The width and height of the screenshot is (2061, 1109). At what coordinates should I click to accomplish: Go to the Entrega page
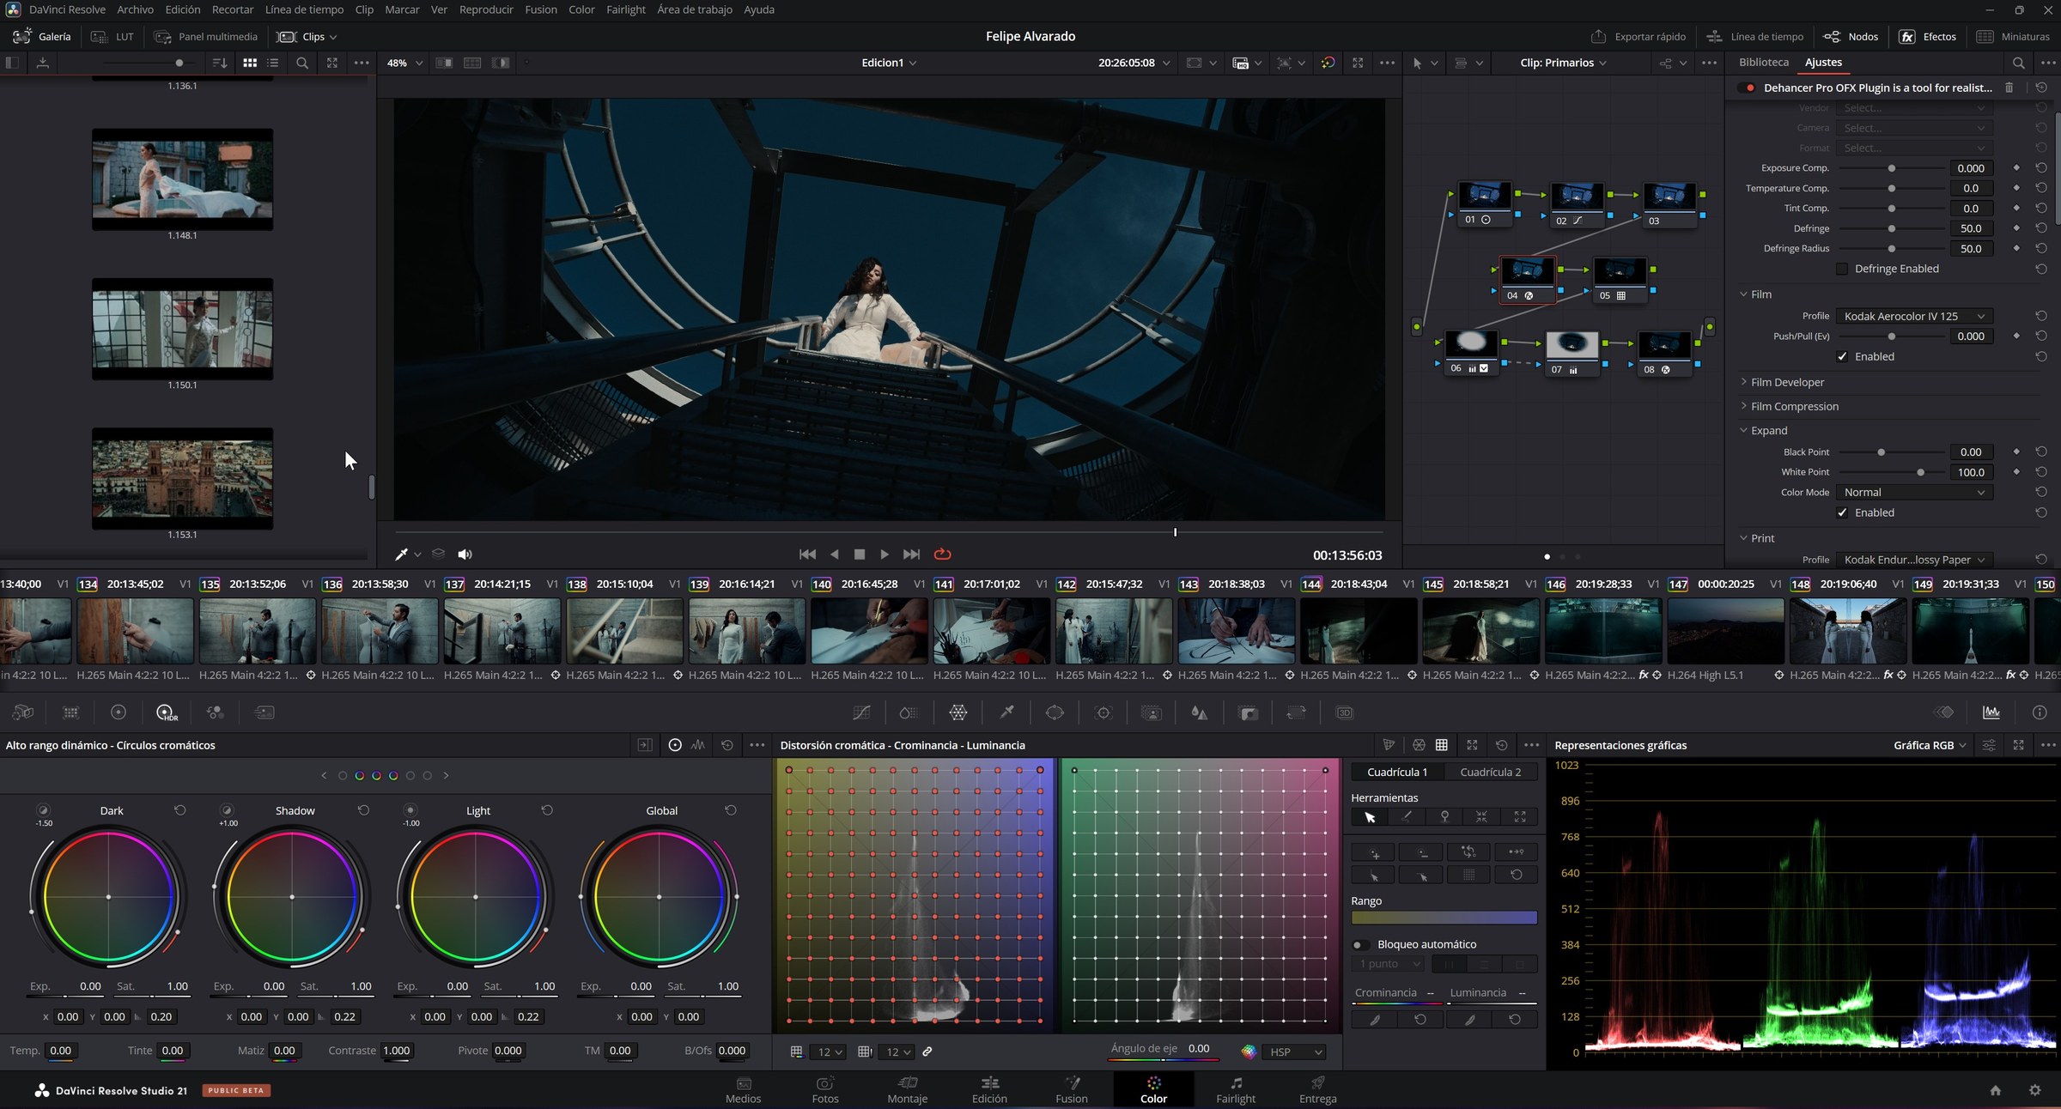pyautogui.click(x=1317, y=1089)
